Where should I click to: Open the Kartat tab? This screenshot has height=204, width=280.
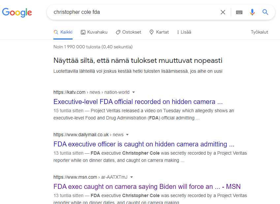coord(159,32)
